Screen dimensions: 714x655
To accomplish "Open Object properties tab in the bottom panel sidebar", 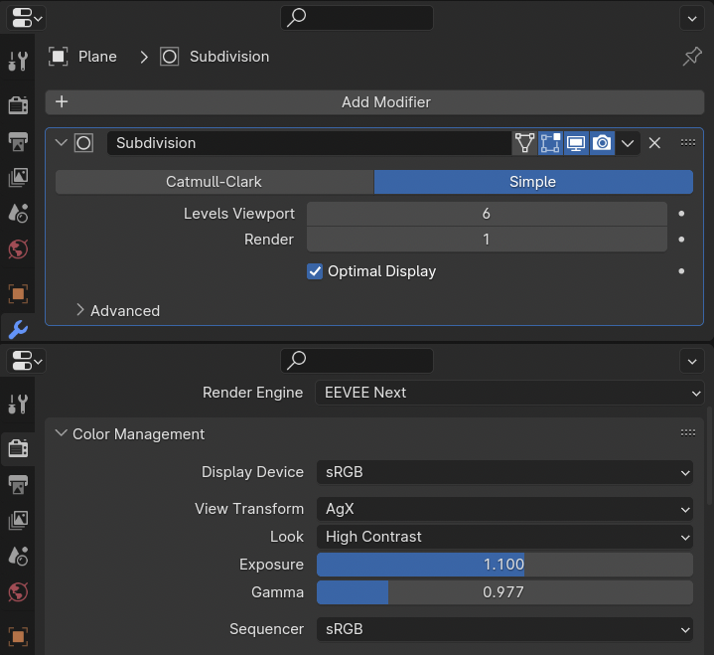I will [x=18, y=636].
